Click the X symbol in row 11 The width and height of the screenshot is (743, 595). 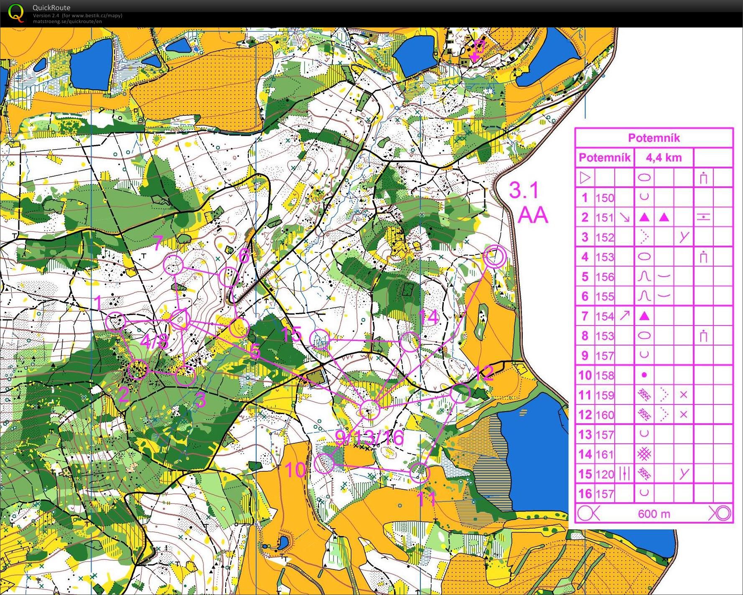tap(684, 394)
